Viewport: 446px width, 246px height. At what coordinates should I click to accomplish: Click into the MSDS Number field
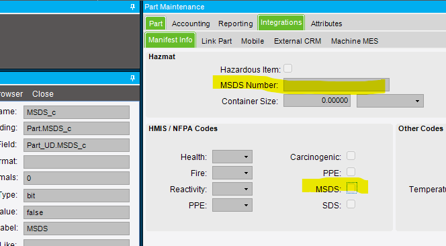click(337, 85)
